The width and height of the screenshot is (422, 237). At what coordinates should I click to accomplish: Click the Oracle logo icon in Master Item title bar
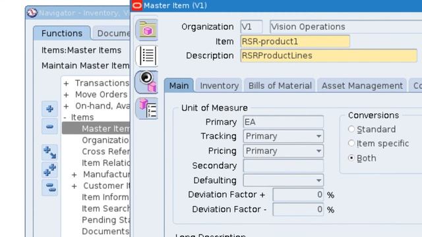point(137,5)
